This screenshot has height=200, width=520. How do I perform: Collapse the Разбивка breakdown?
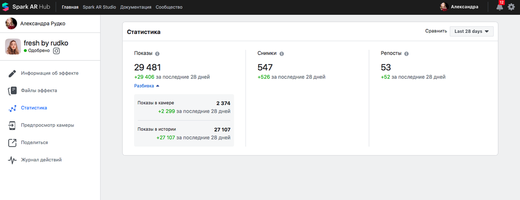(147, 86)
